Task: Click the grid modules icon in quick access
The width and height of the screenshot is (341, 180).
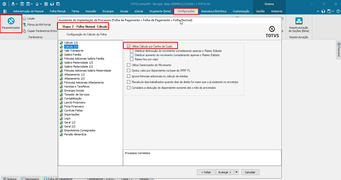Action: click(x=46, y=4)
